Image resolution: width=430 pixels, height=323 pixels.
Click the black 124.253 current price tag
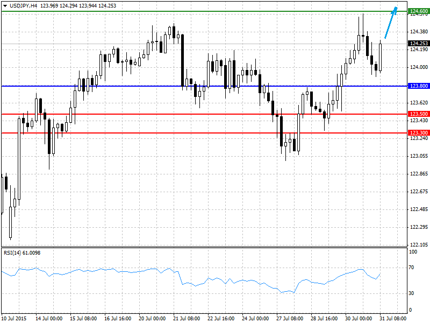click(x=419, y=44)
